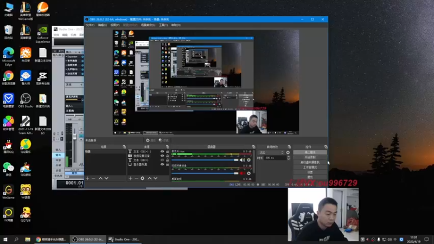Pop out the Audio Mixer dock
Screen dimensions: 434x244
click(253, 147)
